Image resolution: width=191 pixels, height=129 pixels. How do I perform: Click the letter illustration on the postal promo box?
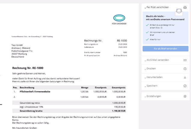(x=179, y=12)
